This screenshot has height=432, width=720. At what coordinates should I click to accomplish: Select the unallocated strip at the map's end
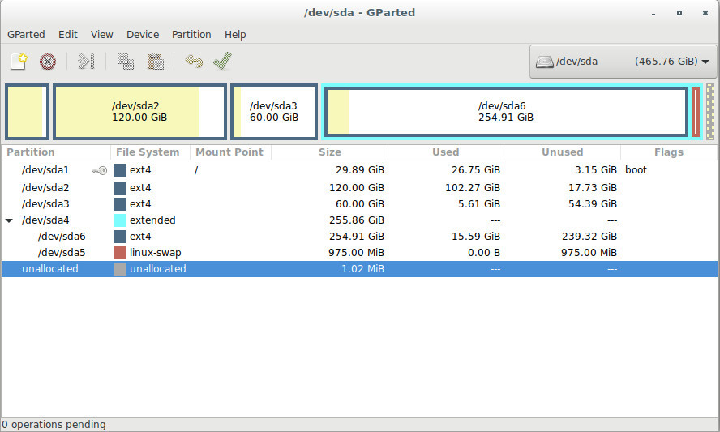[710, 112]
